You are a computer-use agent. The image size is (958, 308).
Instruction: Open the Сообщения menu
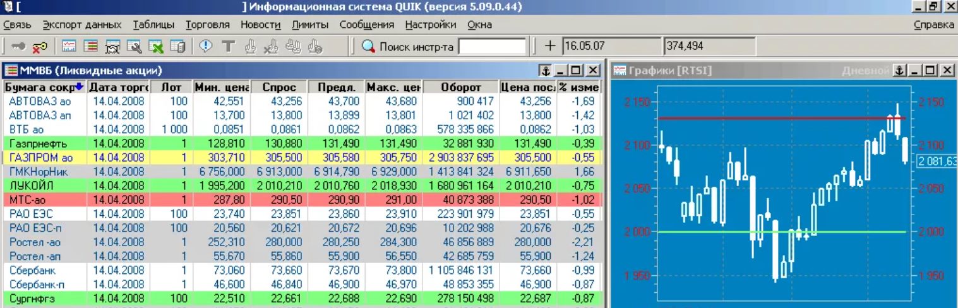click(x=367, y=25)
